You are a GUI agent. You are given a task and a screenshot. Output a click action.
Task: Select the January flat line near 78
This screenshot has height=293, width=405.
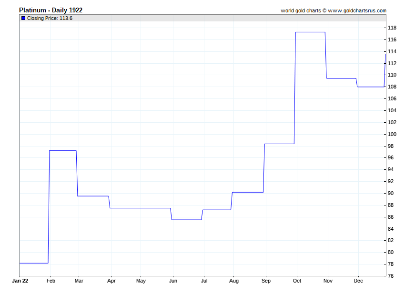[x=33, y=263]
